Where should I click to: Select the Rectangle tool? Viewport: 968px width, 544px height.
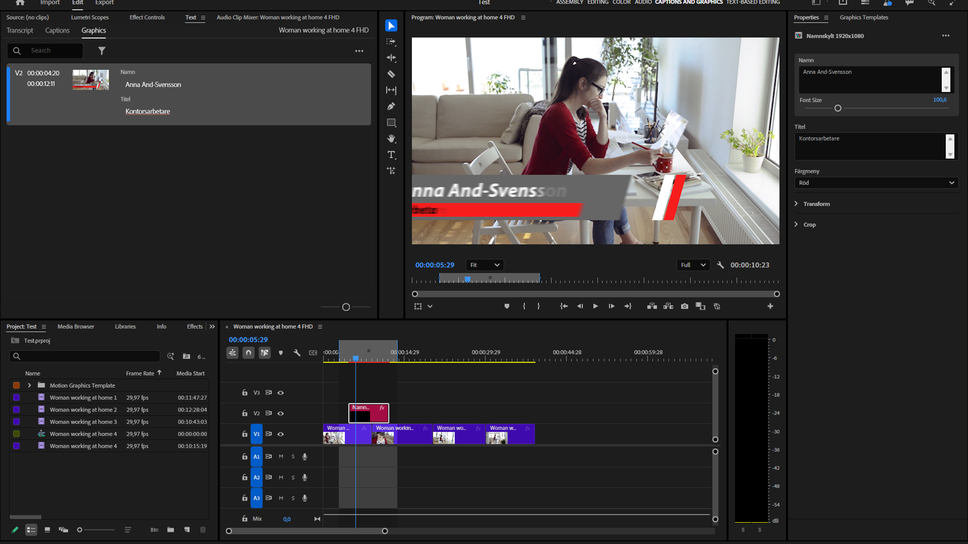pos(391,123)
